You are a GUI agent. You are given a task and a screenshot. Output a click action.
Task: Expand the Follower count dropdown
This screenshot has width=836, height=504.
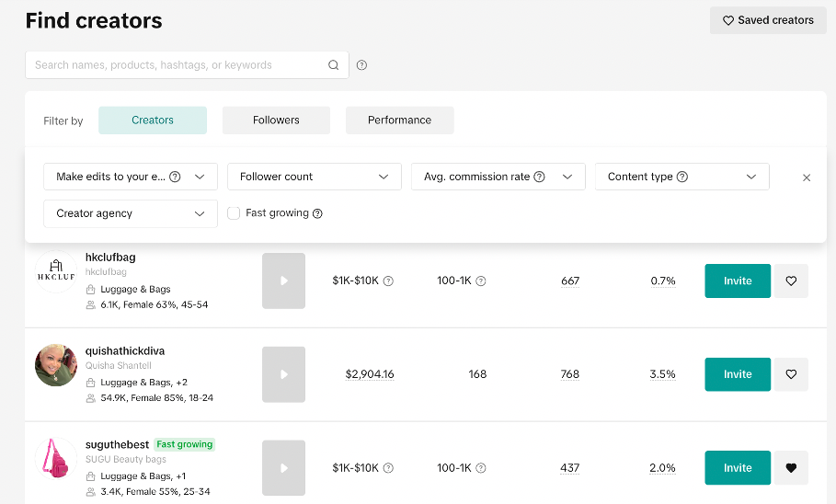pos(314,177)
